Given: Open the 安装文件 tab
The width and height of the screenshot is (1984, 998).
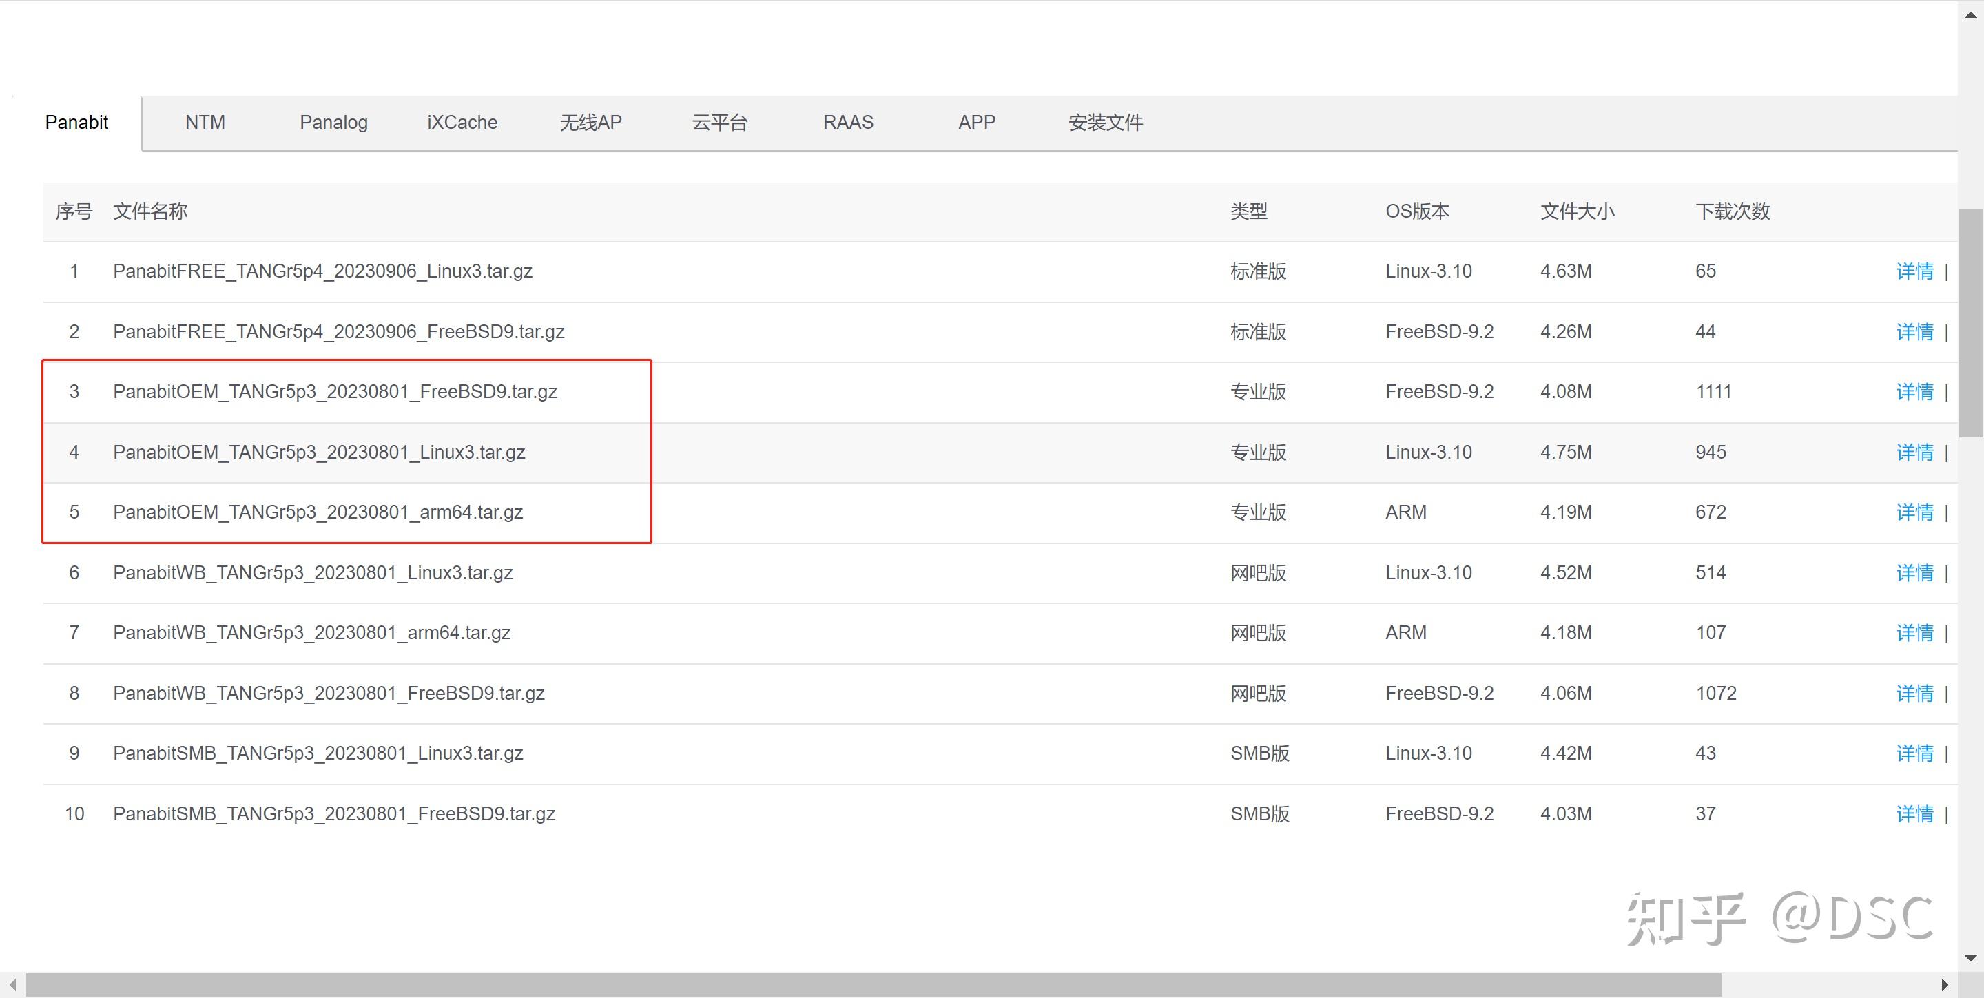Looking at the screenshot, I should (1105, 123).
